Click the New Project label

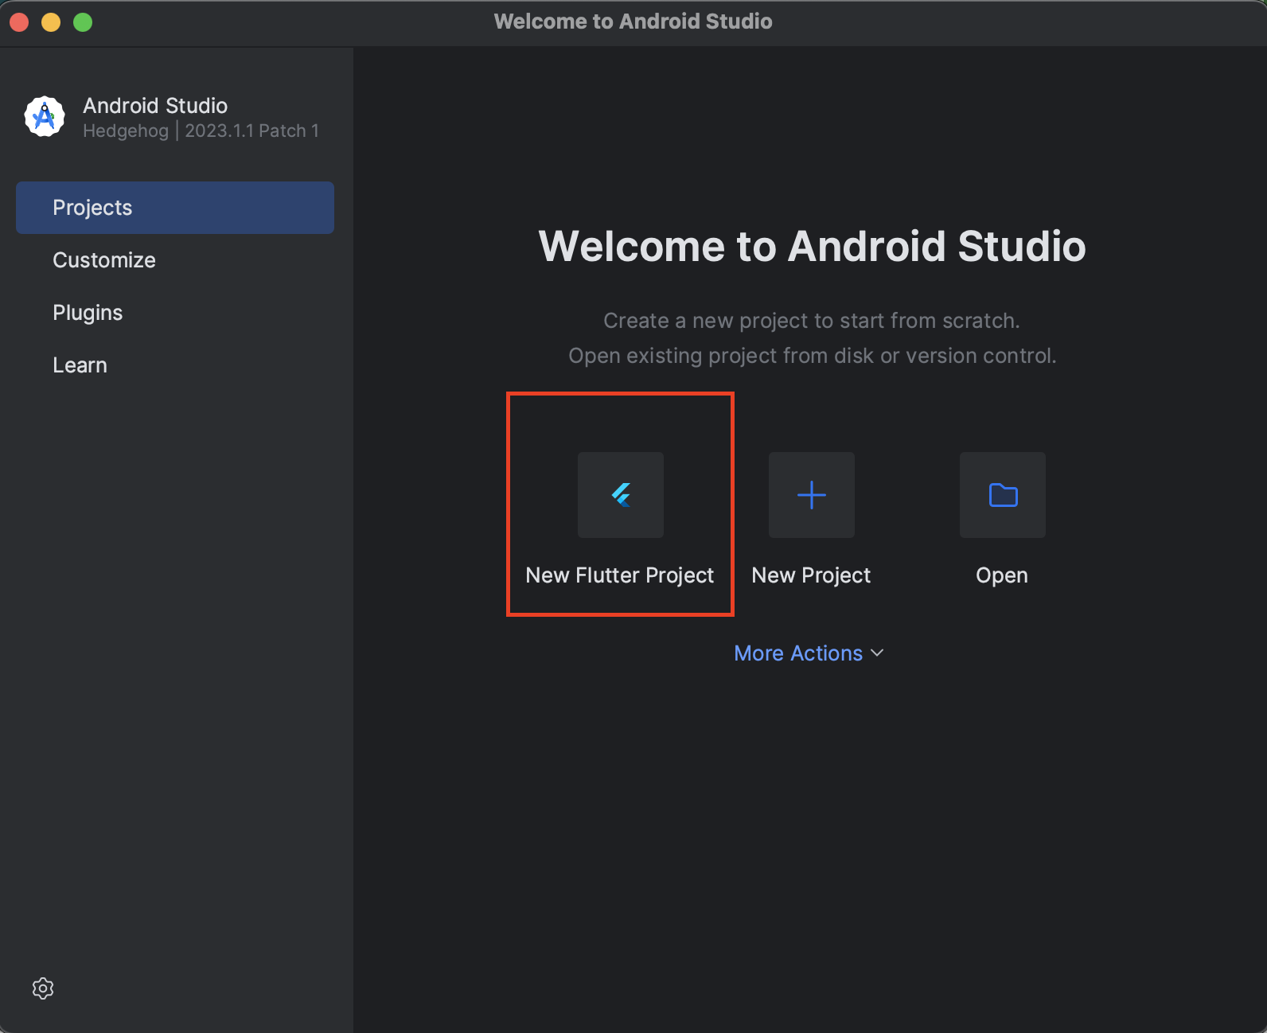click(811, 575)
